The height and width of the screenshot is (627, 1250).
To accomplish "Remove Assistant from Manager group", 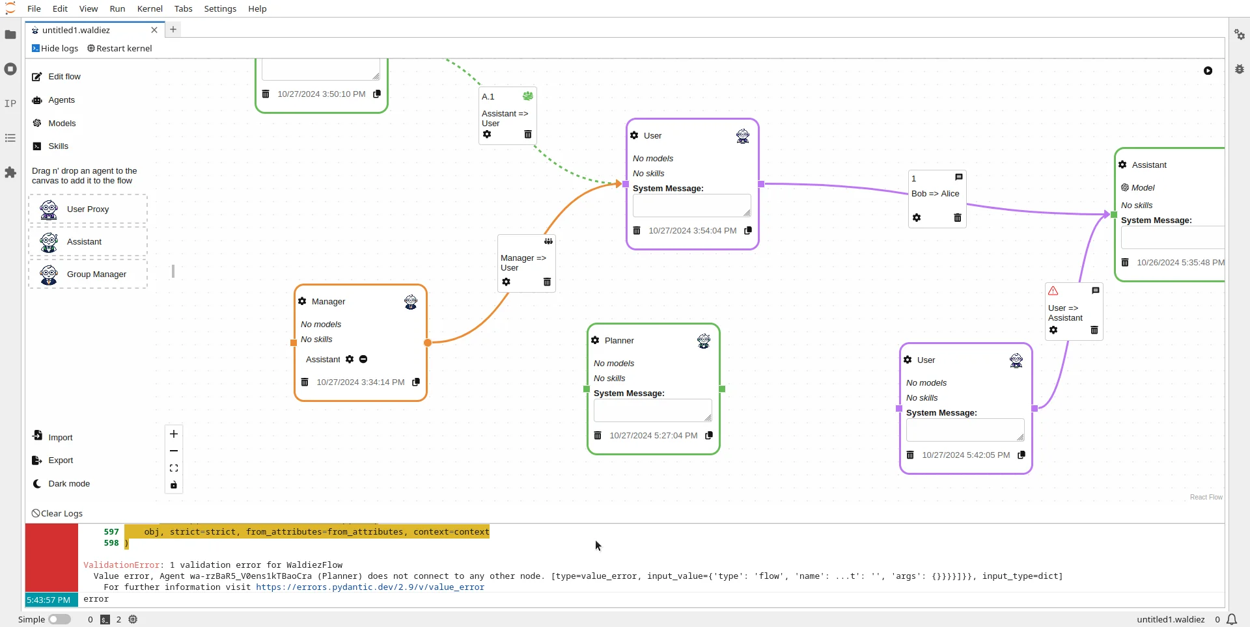I will pos(363,360).
